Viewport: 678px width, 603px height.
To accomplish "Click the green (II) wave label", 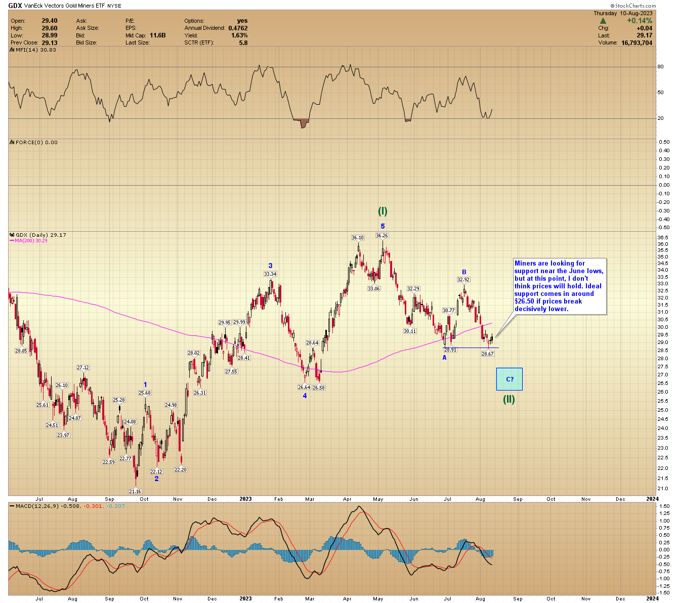I will (509, 400).
